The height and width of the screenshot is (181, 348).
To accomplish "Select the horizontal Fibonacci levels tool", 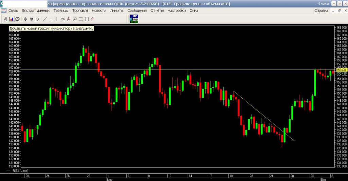I will point(81,19).
